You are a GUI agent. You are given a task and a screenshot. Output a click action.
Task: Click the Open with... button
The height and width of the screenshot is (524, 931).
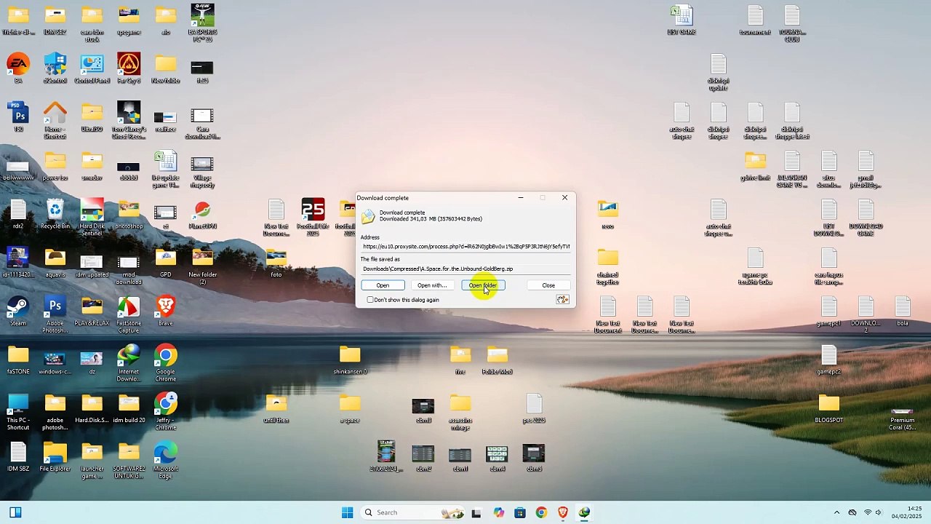pos(432,285)
